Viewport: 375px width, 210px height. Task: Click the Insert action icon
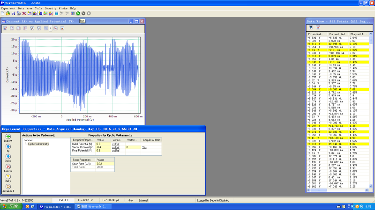pos(8,138)
